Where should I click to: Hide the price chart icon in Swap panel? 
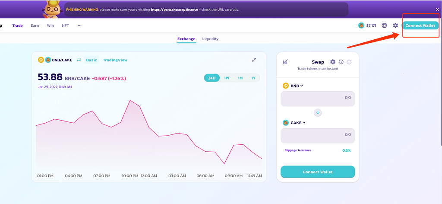tap(285, 62)
